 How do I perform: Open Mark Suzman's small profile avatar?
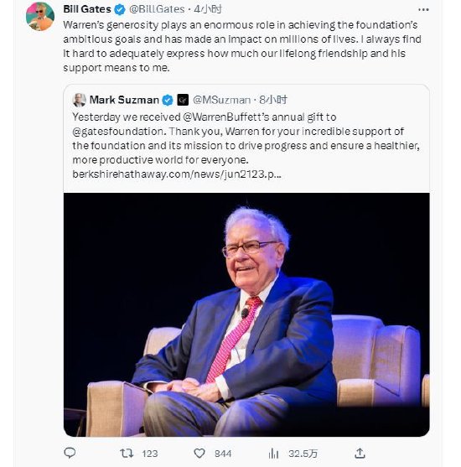coord(79,100)
